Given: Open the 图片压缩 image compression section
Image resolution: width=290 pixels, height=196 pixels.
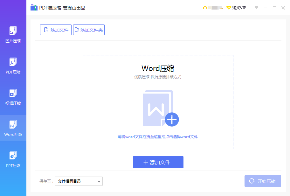Looking at the screenshot, I should 13,35.
